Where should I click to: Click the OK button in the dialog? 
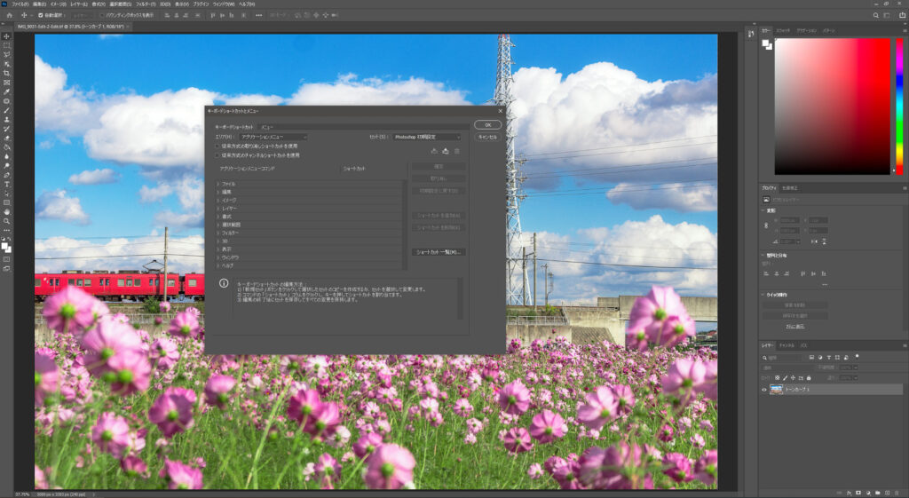tap(487, 124)
